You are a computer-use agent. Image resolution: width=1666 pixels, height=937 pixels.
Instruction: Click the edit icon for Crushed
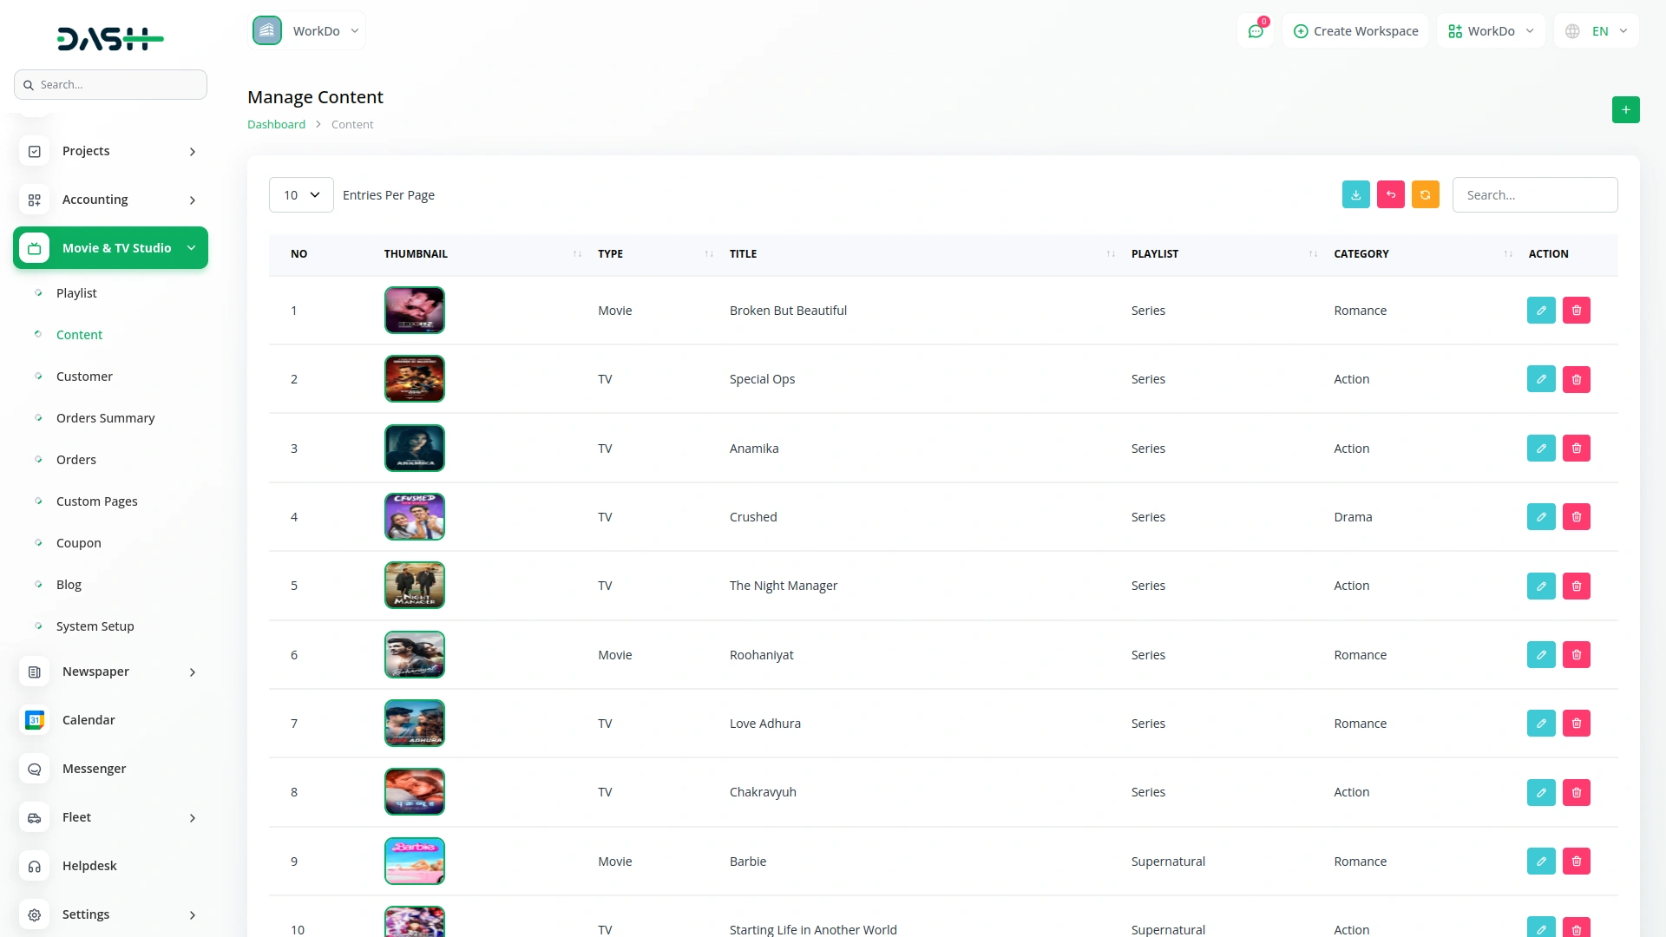point(1540,517)
